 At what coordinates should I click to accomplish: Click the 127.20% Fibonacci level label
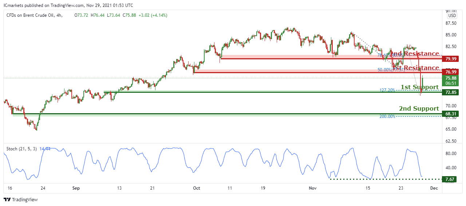[387, 90]
